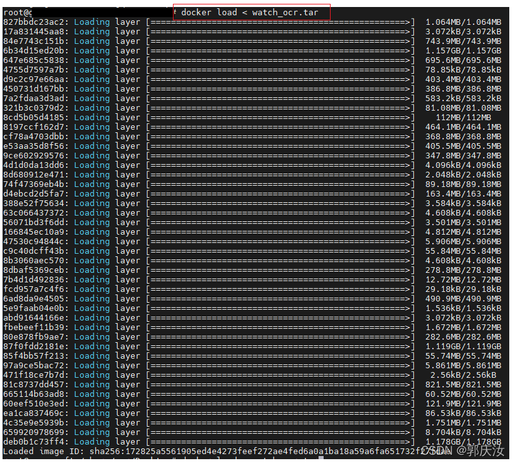
Task: Click 'layer' word for e53aa35d8f56 row
Action: (128, 146)
